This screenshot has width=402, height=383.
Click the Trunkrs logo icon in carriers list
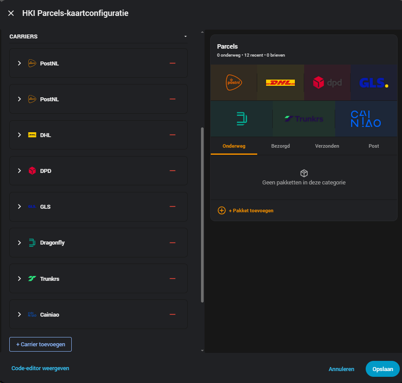[x=32, y=279]
